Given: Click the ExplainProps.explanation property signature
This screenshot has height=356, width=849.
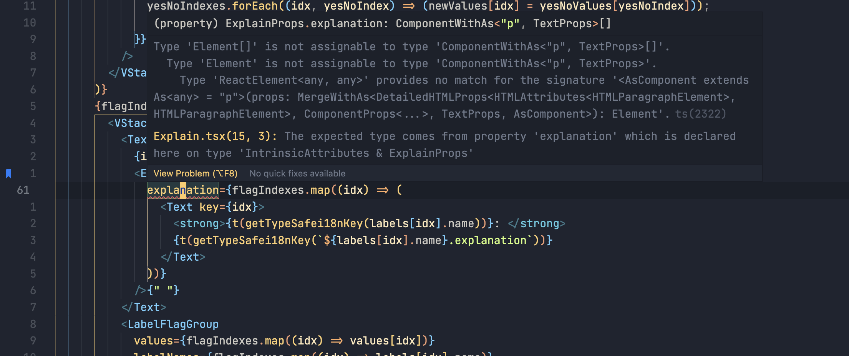Looking at the screenshot, I should [382, 23].
